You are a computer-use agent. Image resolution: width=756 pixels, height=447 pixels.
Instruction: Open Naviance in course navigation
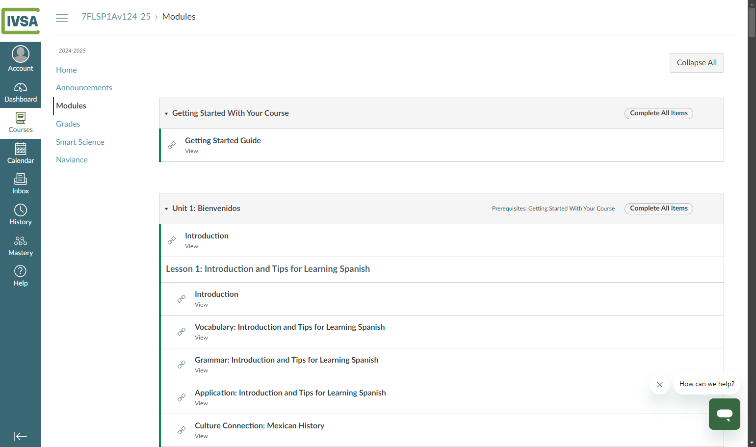72,159
